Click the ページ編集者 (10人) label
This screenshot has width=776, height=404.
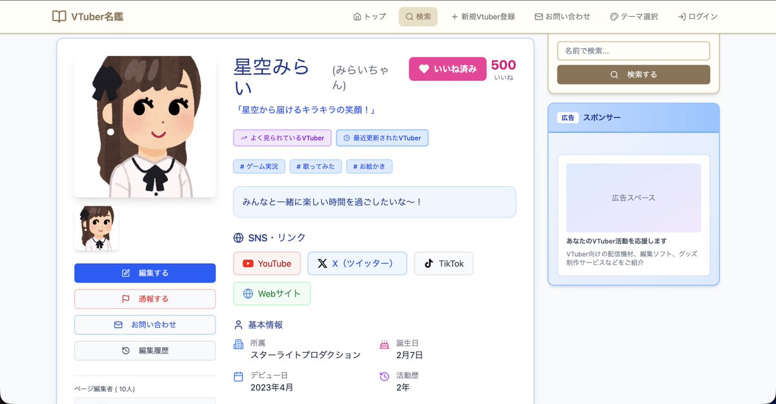coord(105,389)
